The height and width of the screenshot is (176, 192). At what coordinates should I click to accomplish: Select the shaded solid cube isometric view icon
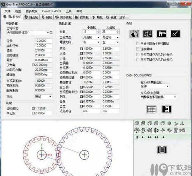169,123
